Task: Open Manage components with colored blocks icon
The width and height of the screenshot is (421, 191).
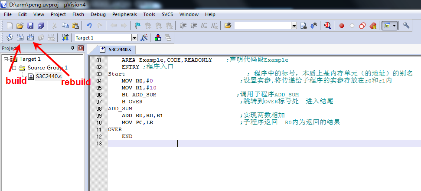Action: pos(158,38)
